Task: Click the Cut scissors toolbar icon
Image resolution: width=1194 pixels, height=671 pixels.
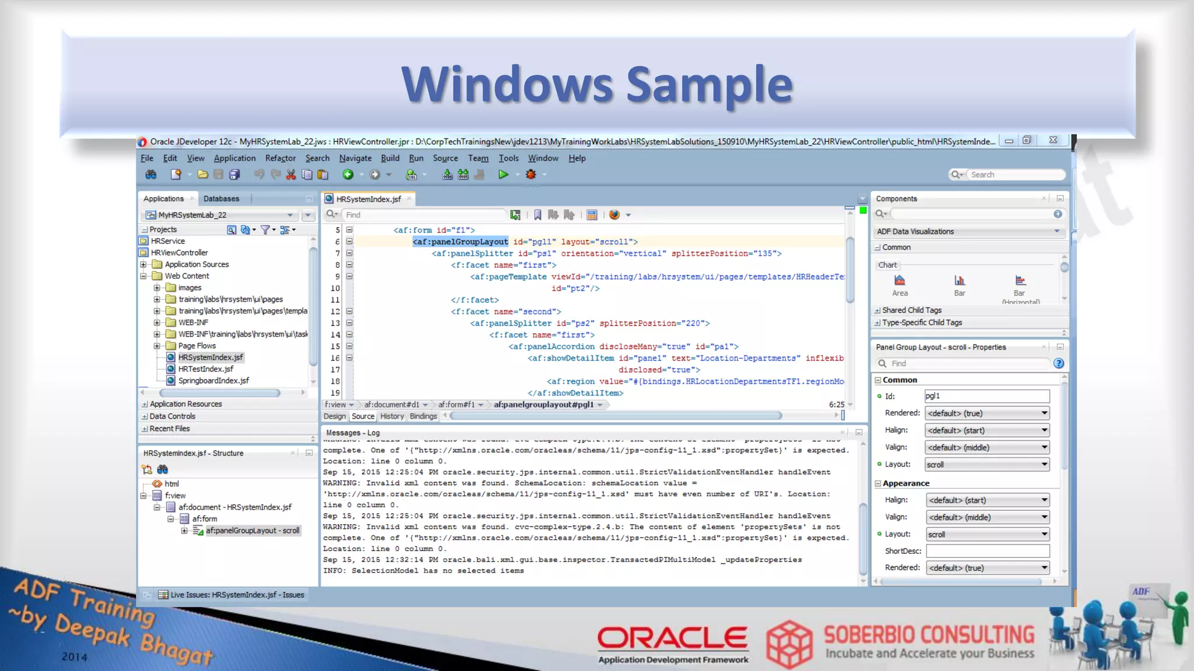Action: click(291, 174)
